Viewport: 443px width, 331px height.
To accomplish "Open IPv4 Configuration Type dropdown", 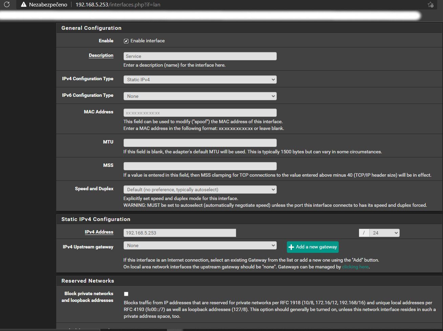I will (x=200, y=80).
